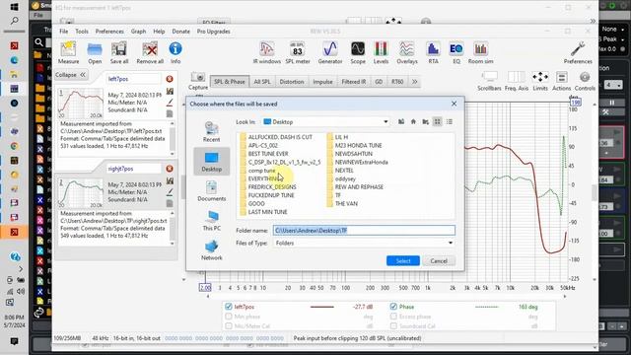This screenshot has height=355, width=631.
Task: Switch to the RT60 tab
Action: point(397,82)
